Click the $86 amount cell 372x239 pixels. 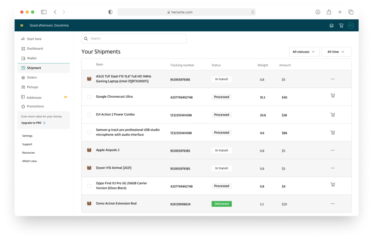tap(285, 133)
